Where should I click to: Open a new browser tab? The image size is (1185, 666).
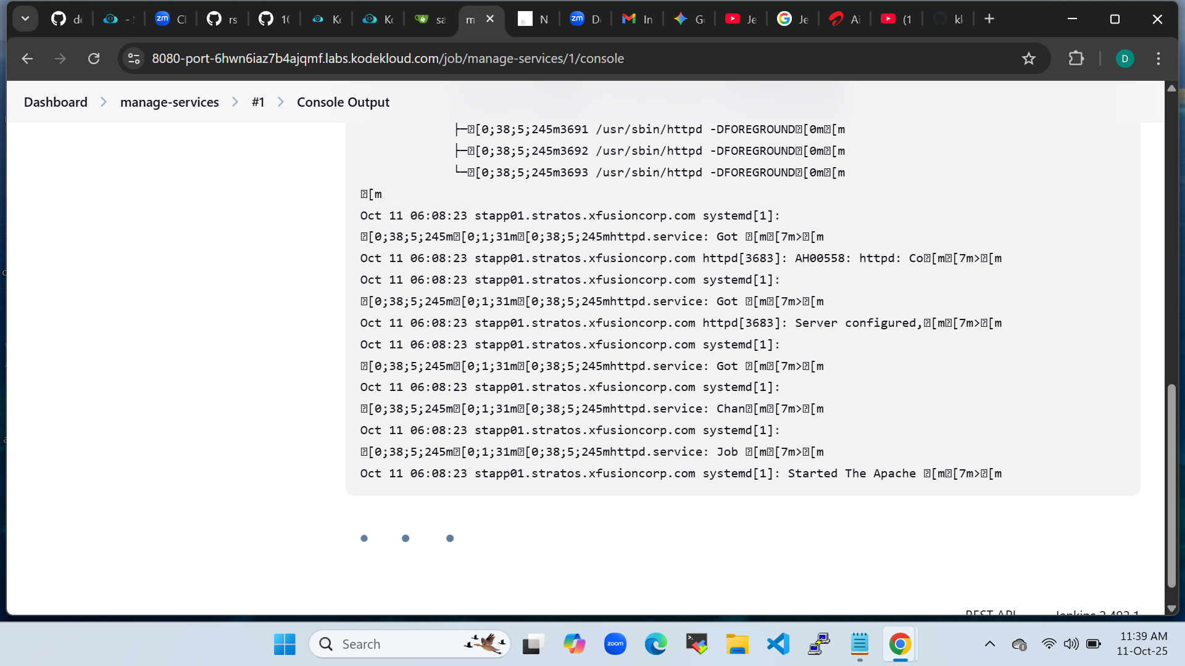coord(989,18)
